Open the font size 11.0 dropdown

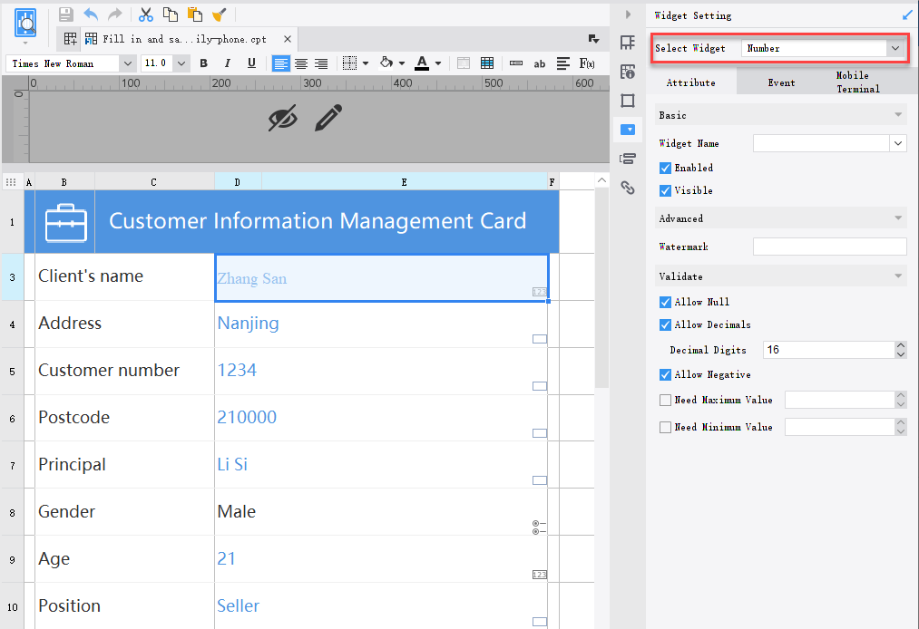coord(181,63)
